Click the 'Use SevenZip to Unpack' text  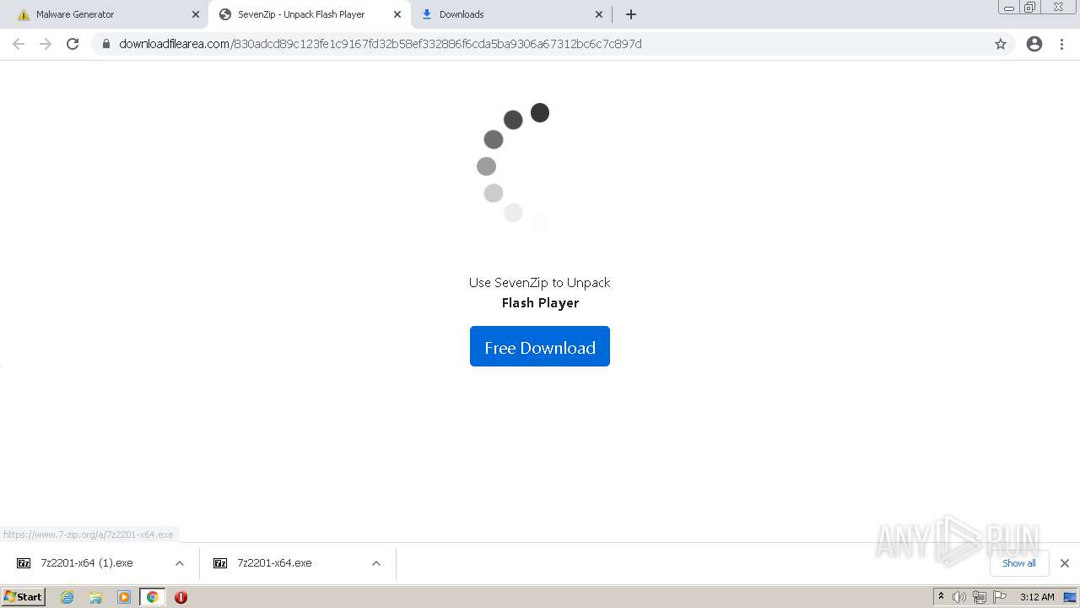click(x=540, y=283)
